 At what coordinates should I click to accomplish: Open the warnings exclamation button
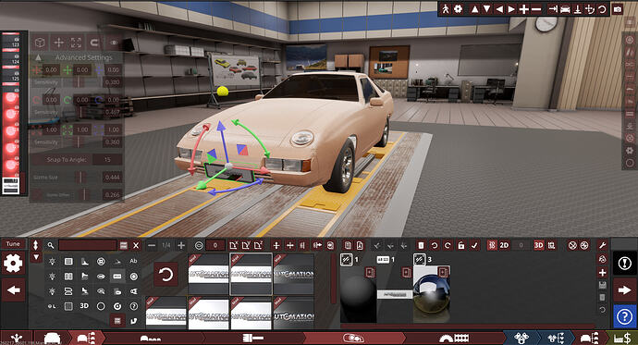point(624,264)
